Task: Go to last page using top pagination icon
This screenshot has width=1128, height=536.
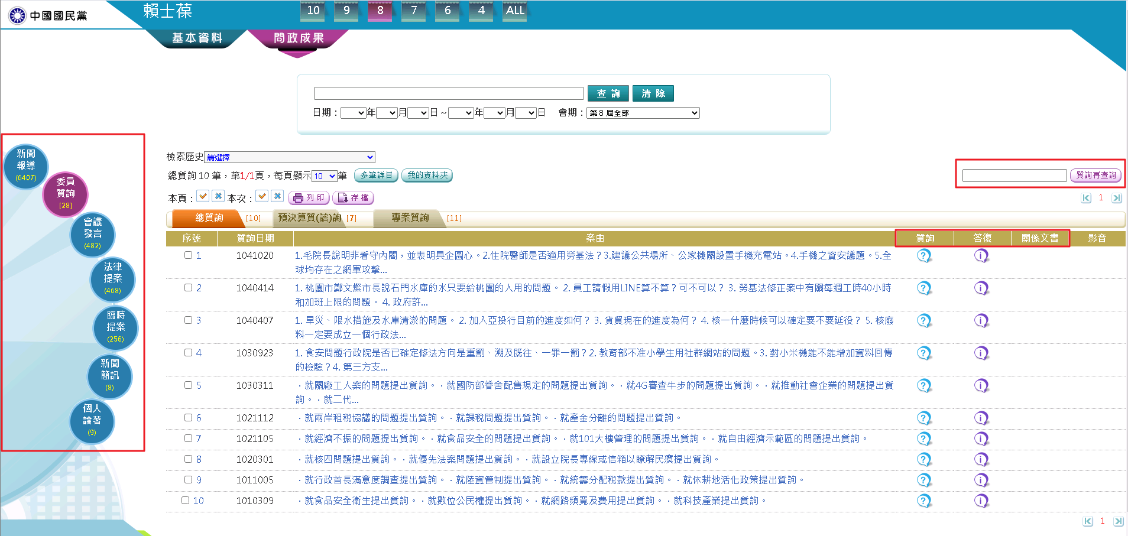Action: tap(1116, 199)
